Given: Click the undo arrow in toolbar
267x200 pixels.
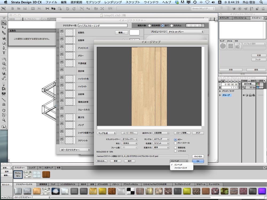Looking at the screenshot, I should [x=68, y=9].
